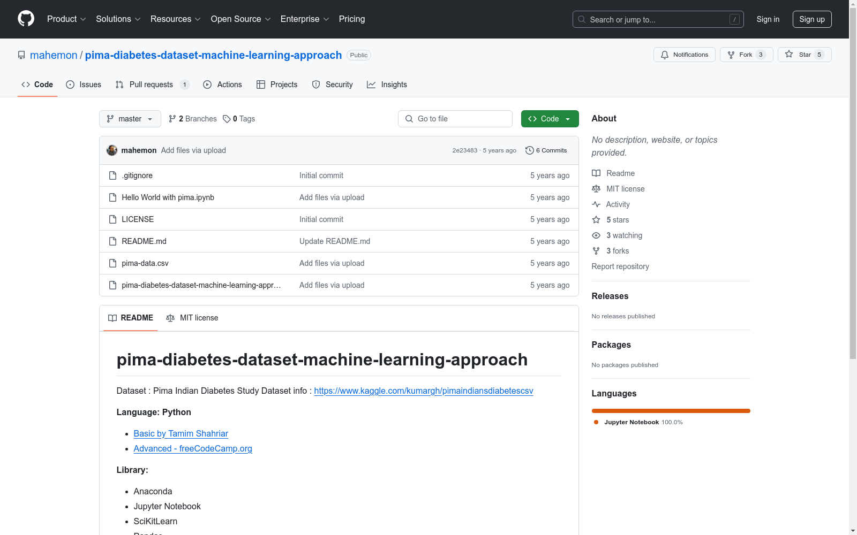Click the book icon beside Readme
Viewport: 857px width, 535px height.
[596, 173]
